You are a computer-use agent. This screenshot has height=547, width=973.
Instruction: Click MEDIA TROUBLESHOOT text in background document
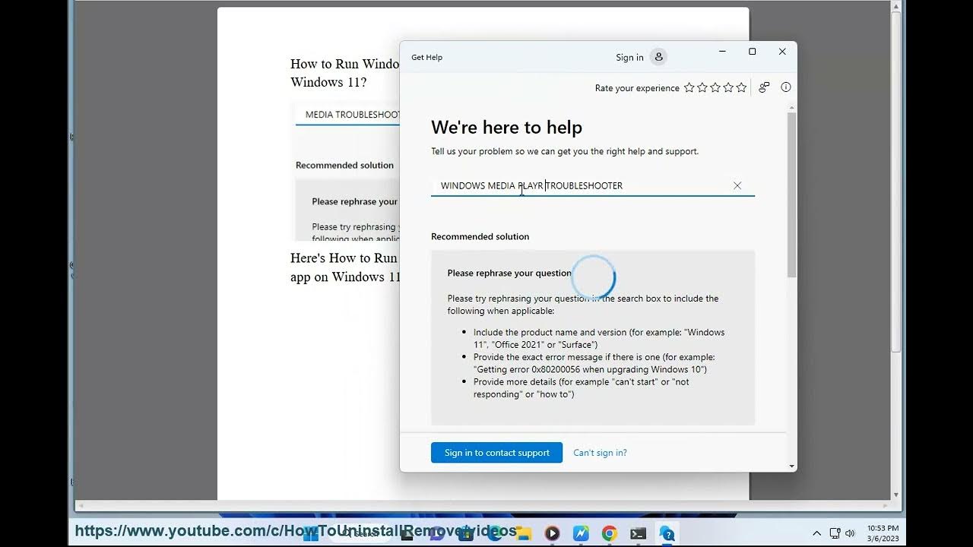click(352, 115)
